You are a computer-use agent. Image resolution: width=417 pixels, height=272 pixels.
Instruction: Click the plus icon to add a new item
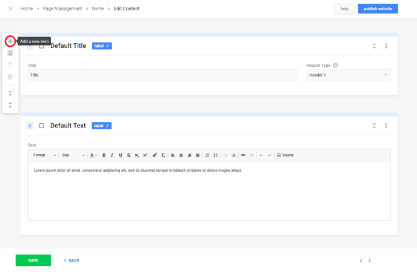[10, 41]
